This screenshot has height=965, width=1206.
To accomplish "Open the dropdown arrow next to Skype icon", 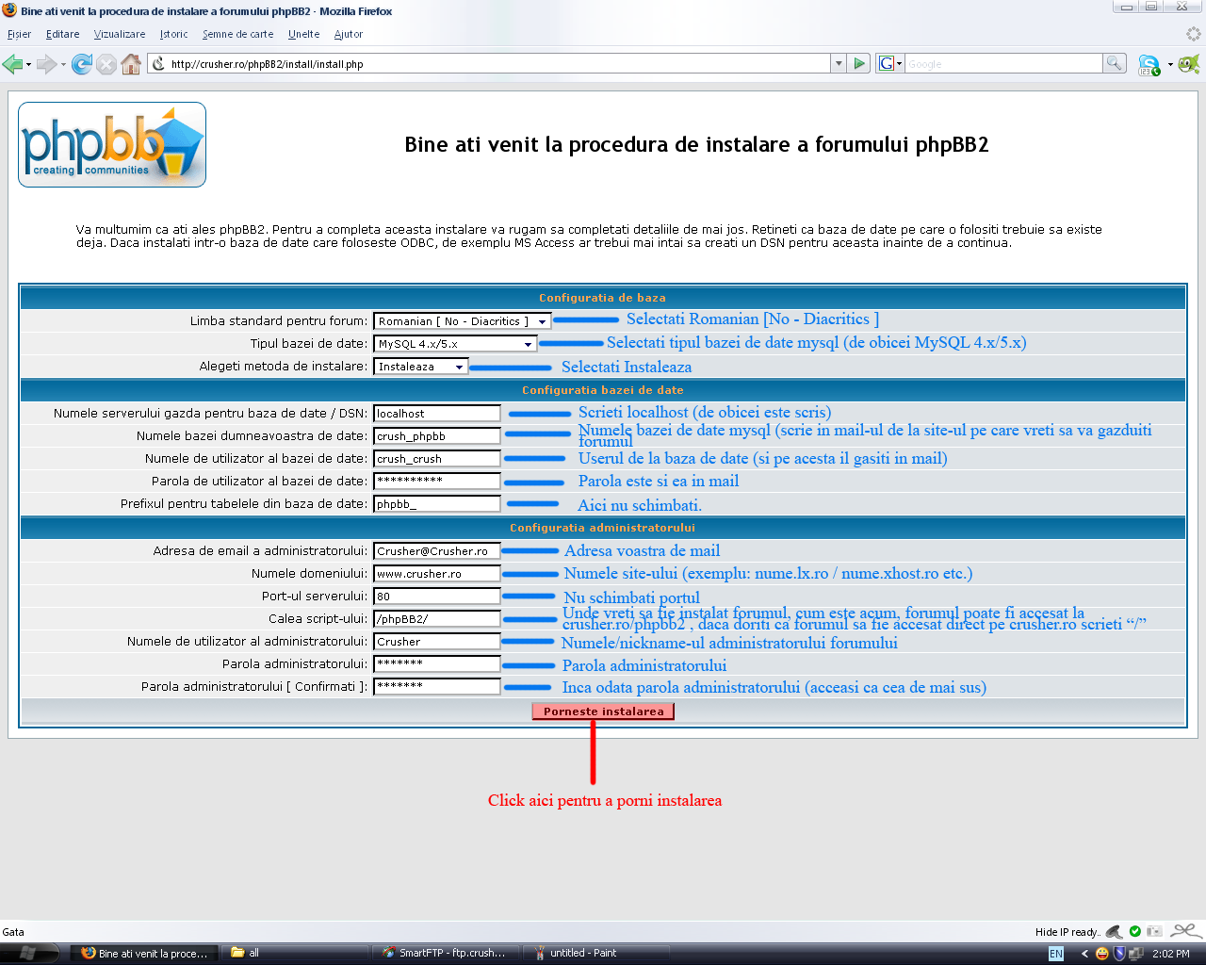I will coord(1170,64).
